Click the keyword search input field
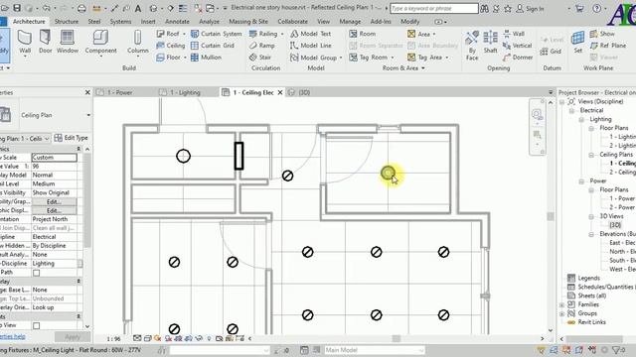This screenshot has width=636, height=357. (434, 8)
